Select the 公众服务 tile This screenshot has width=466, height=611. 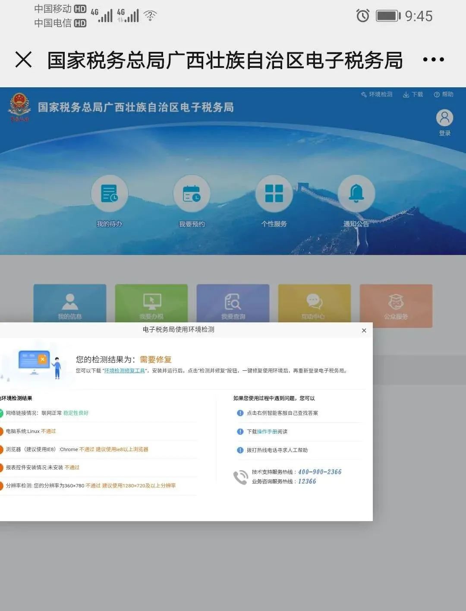pyautogui.click(x=396, y=305)
